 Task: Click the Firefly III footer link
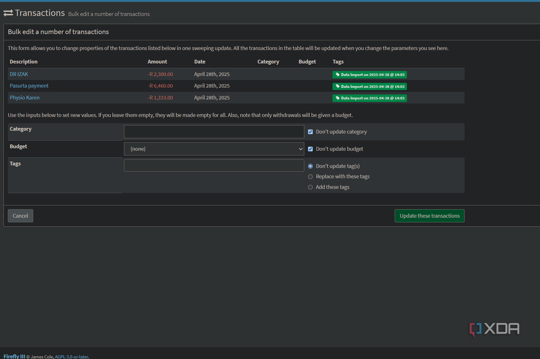click(14, 356)
